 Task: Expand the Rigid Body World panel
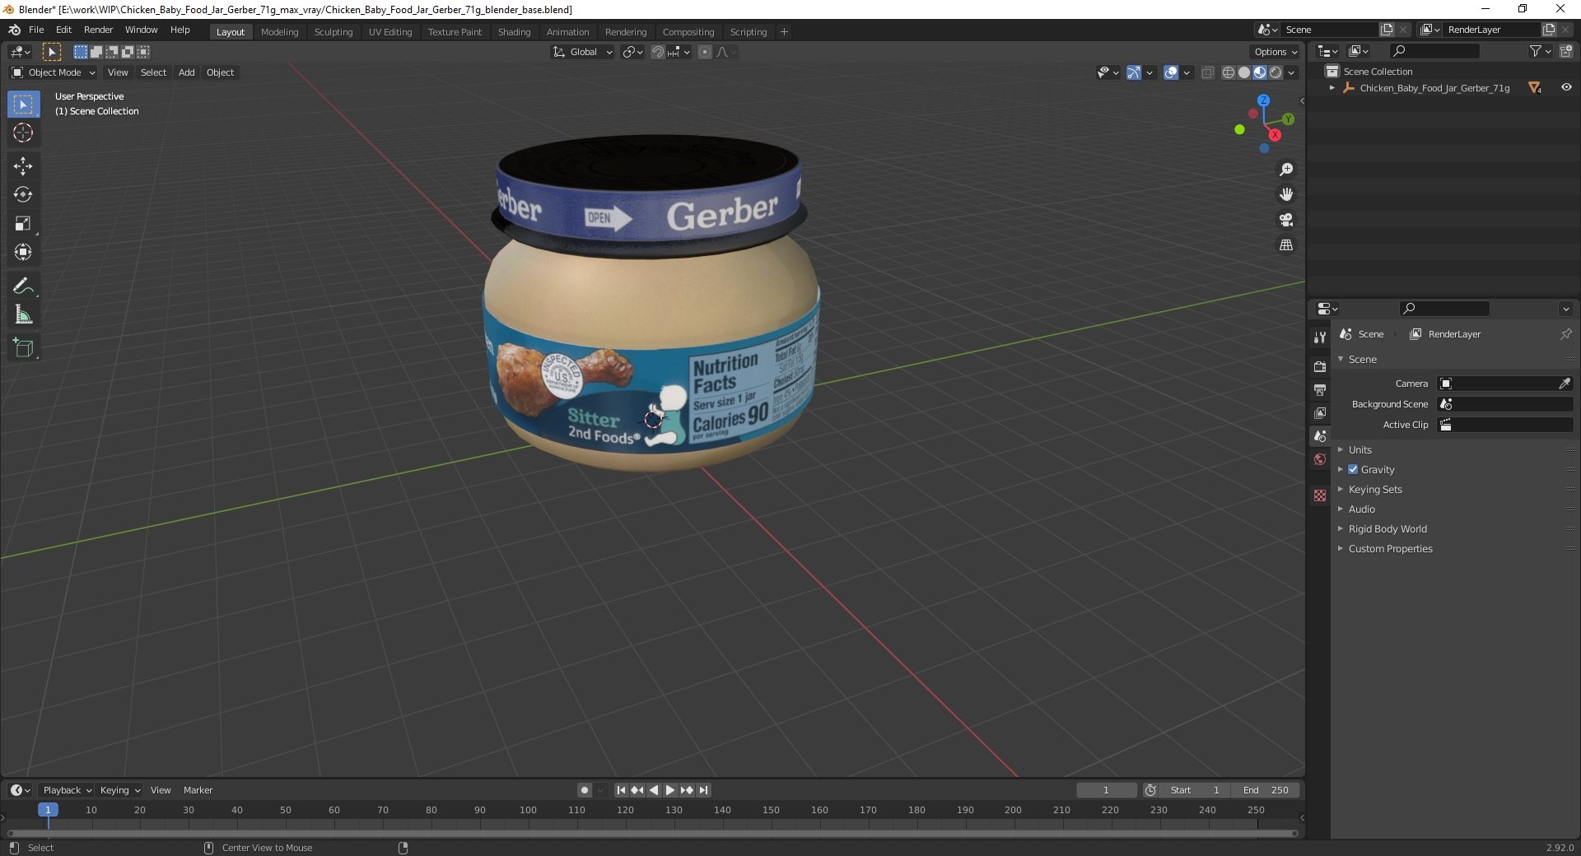coord(1387,528)
